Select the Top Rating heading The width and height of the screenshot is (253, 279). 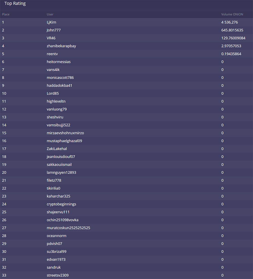[15, 3]
